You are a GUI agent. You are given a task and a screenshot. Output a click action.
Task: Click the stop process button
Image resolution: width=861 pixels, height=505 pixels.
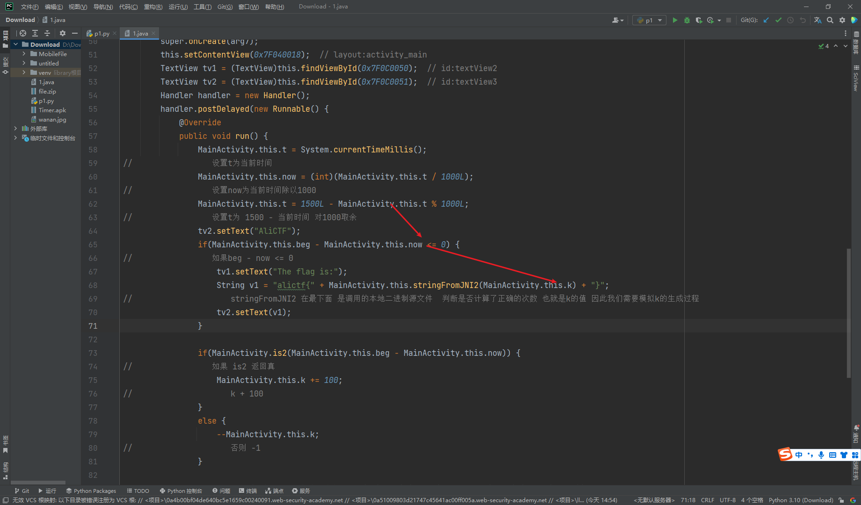tap(729, 20)
